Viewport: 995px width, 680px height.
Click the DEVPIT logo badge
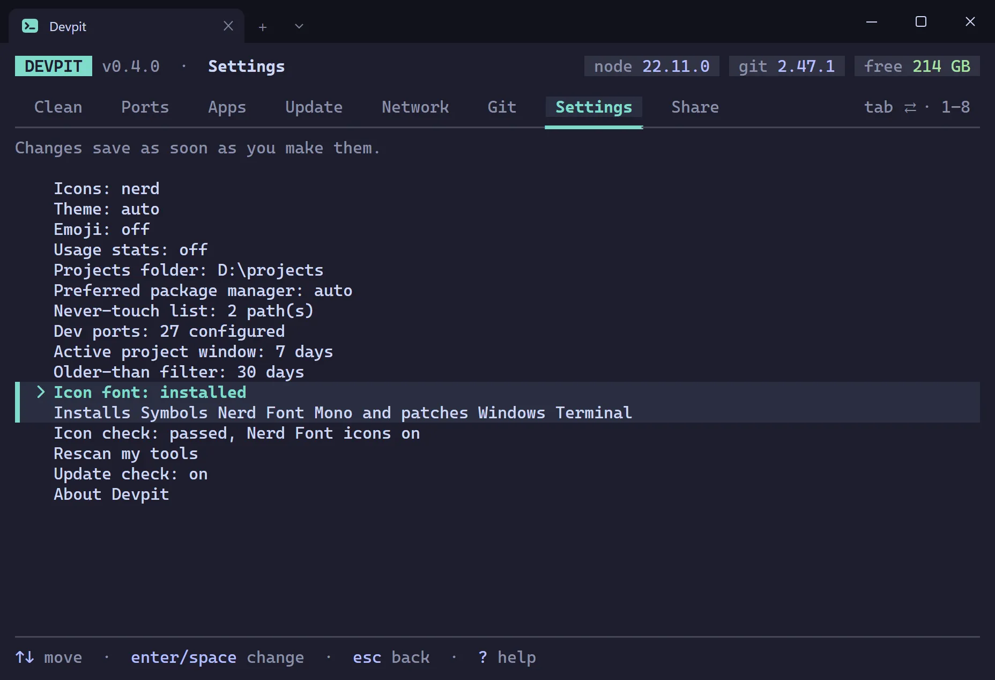click(x=54, y=66)
